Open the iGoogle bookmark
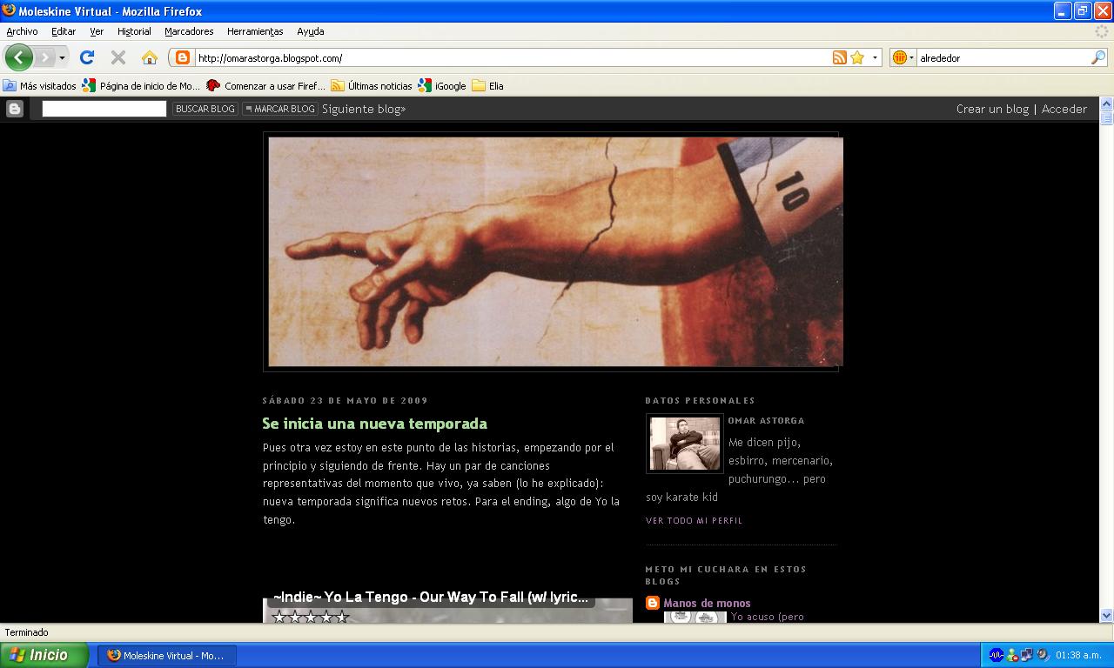This screenshot has height=668, width=1114. 442,86
